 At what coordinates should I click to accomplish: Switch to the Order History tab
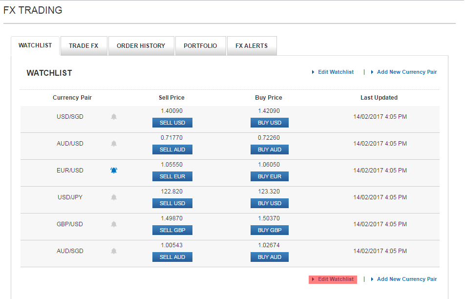[x=141, y=46]
